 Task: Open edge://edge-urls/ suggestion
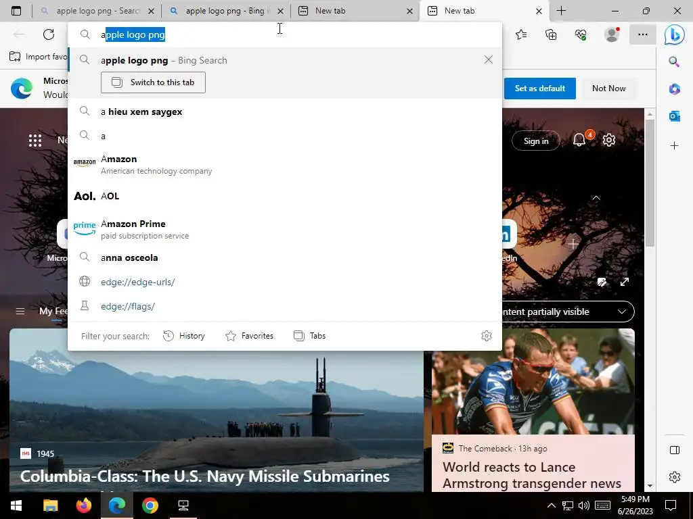click(285, 282)
